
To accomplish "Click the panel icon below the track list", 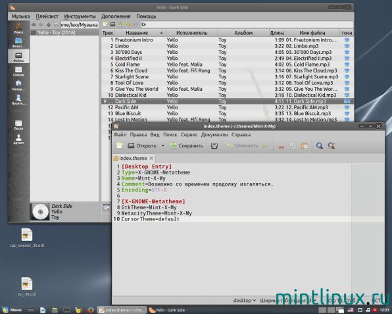I will (107, 207).
